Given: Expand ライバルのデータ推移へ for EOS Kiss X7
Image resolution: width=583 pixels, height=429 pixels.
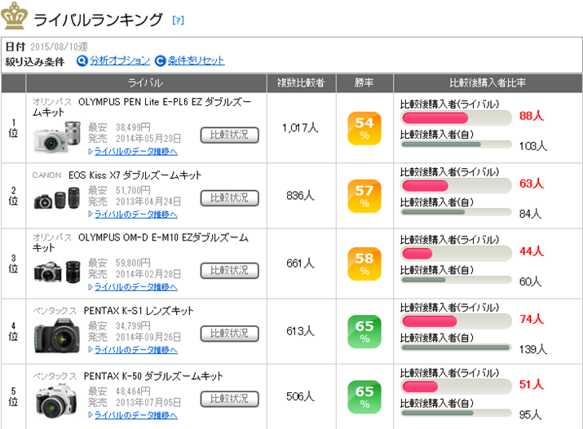Looking at the screenshot, I should (133, 214).
